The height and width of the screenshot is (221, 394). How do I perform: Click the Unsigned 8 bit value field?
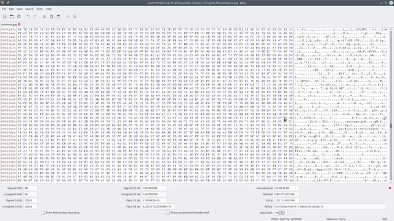(30, 194)
